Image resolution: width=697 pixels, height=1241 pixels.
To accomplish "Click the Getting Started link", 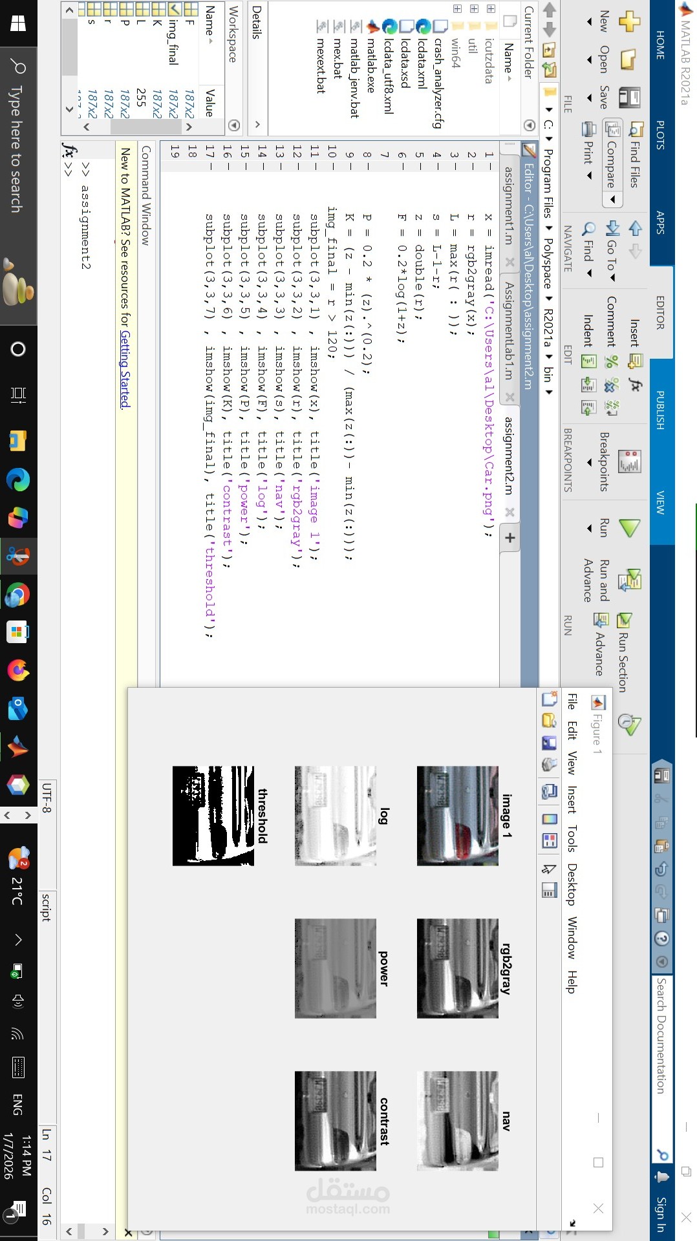I will pos(125,369).
